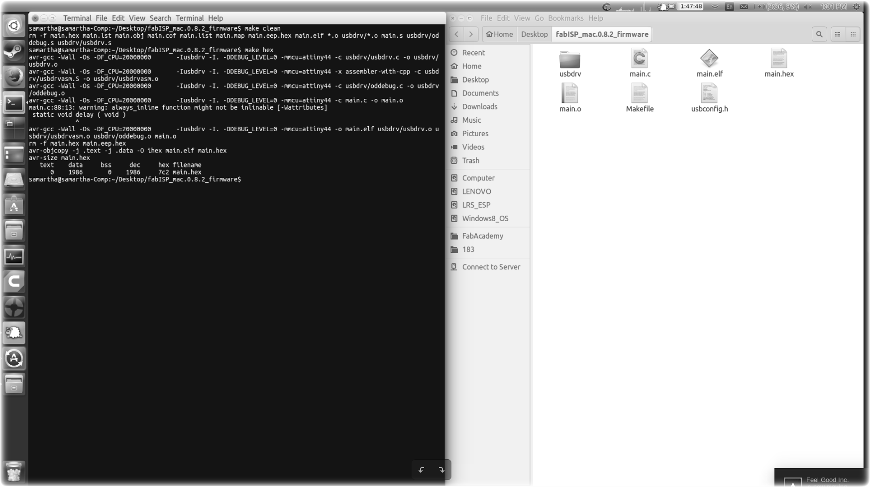Open Firefox from the launcher

click(14, 77)
